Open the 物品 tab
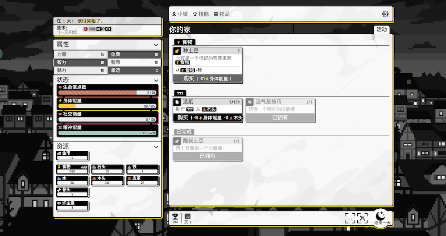Screen dimensions: 446x236 pyautogui.click(x=222, y=14)
